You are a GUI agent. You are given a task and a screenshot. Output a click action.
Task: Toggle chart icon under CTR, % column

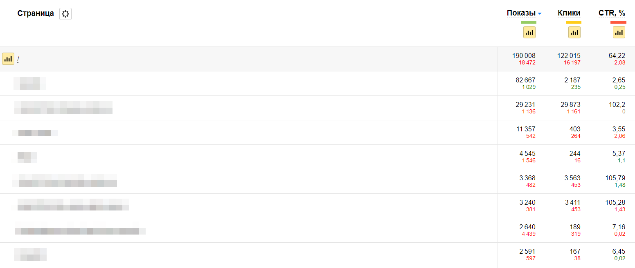pos(619,32)
